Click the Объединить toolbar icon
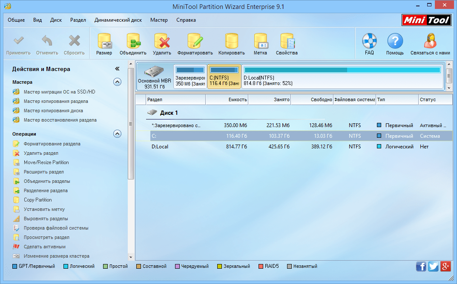 point(132,43)
